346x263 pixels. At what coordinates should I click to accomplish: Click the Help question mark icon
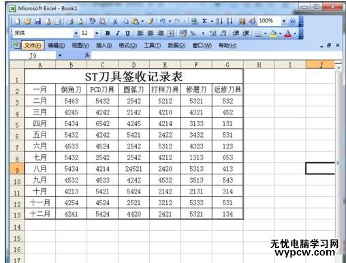click(x=293, y=21)
